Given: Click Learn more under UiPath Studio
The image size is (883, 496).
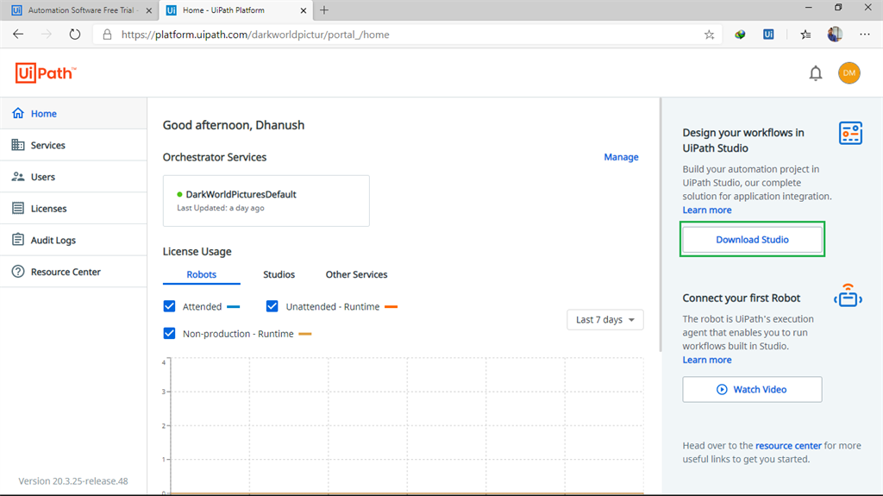Looking at the screenshot, I should tap(707, 210).
